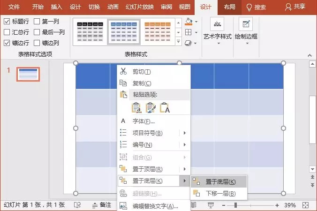
Task: Switch to the 动画 tab
Action: 113,7
